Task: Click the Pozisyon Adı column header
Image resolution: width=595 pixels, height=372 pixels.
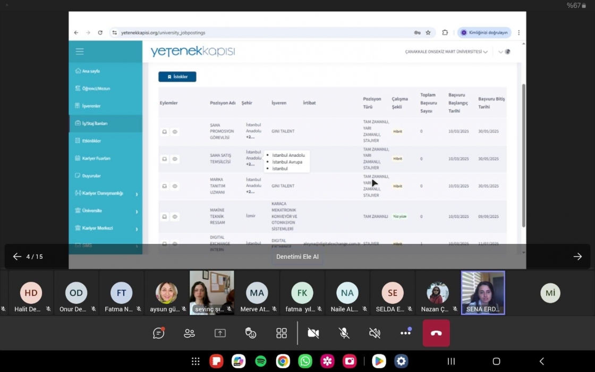Action: pyautogui.click(x=223, y=103)
